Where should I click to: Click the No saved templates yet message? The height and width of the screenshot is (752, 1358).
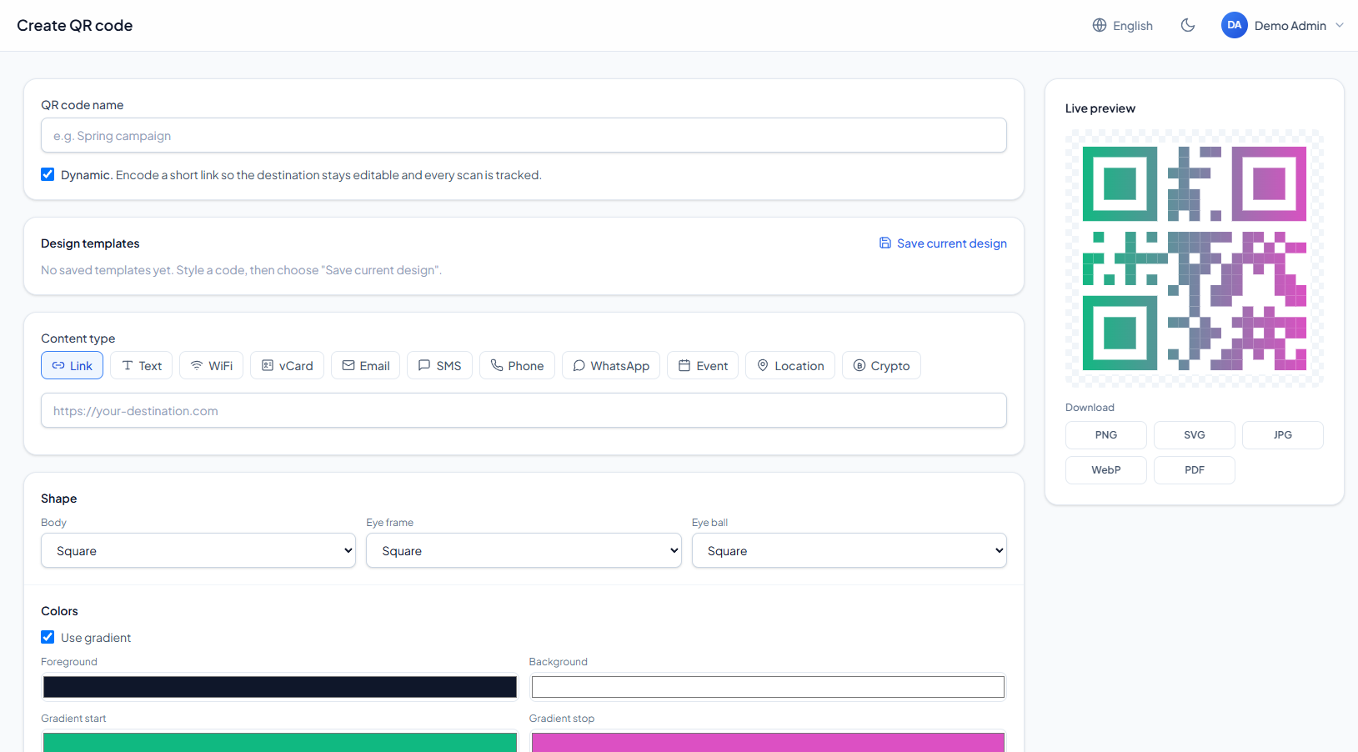click(x=242, y=270)
